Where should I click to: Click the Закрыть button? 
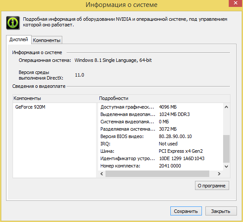coord(221,211)
